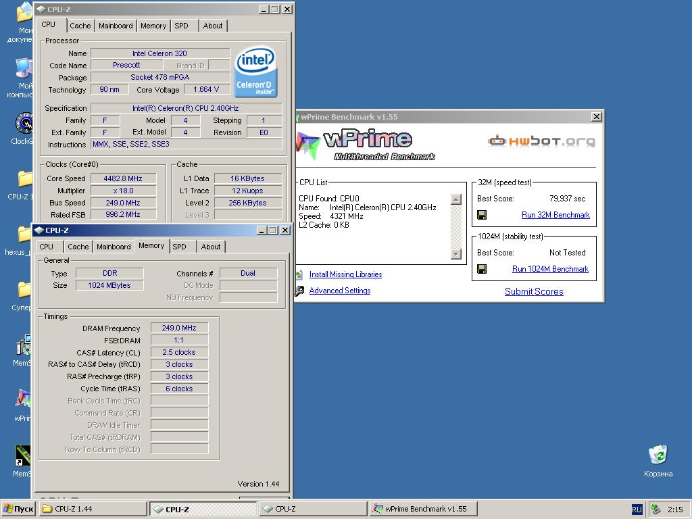The image size is (692, 519).
Task: Click the memory Type value DDR
Action: click(x=109, y=273)
